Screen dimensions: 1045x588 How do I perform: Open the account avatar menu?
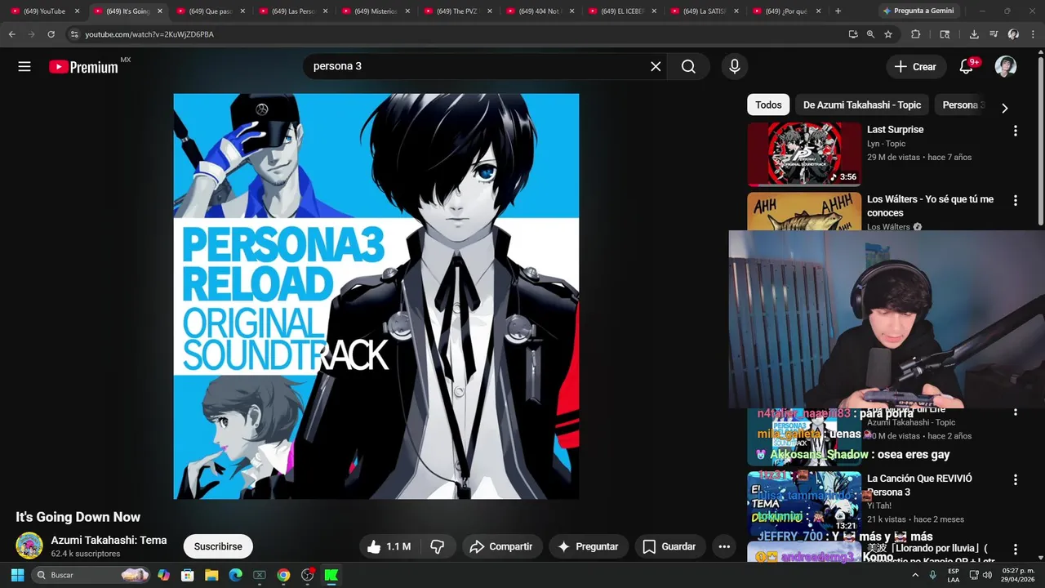tap(1006, 67)
